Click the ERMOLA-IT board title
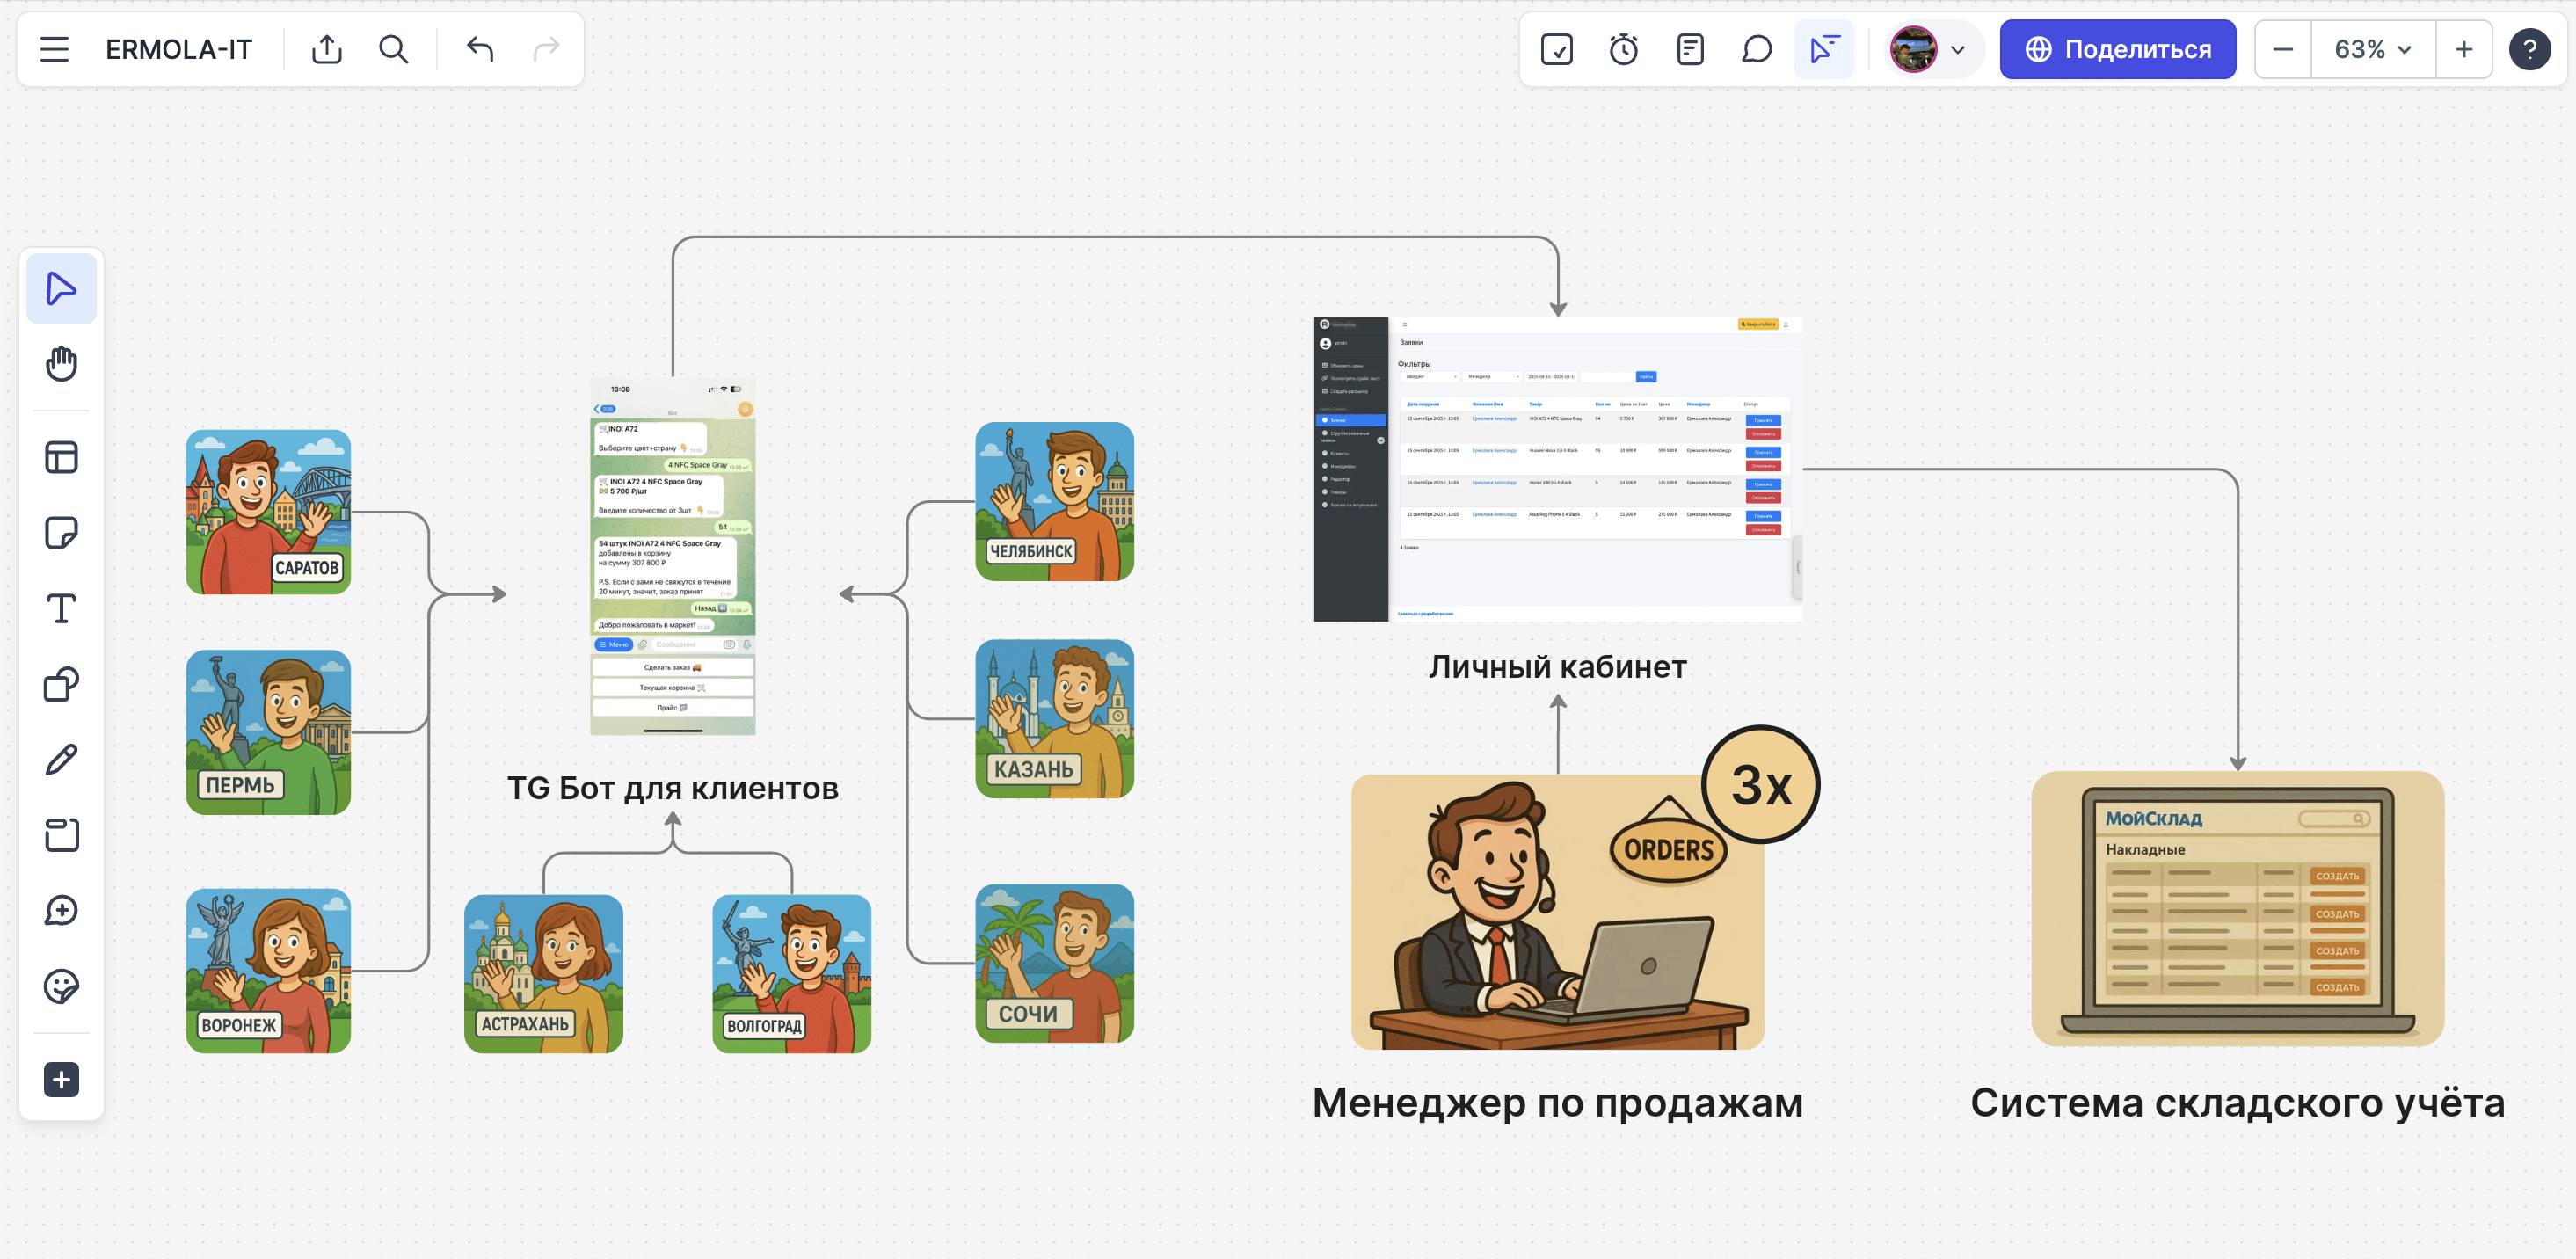Image resolution: width=2576 pixels, height=1259 pixels. [178, 49]
